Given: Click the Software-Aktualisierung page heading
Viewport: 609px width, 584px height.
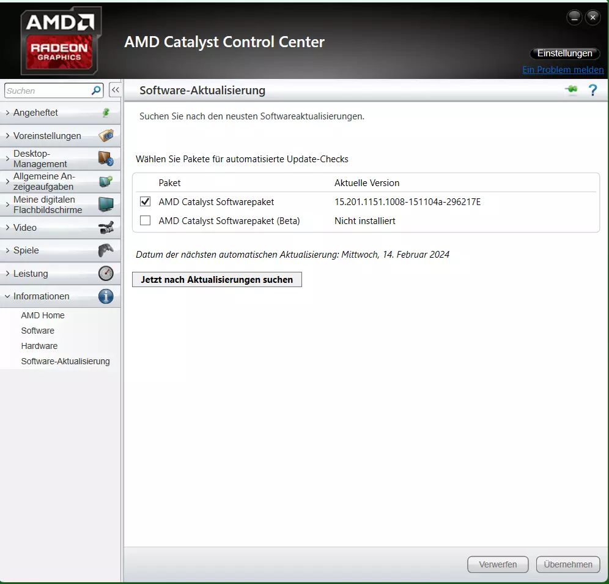Looking at the screenshot, I should pyautogui.click(x=202, y=90).
